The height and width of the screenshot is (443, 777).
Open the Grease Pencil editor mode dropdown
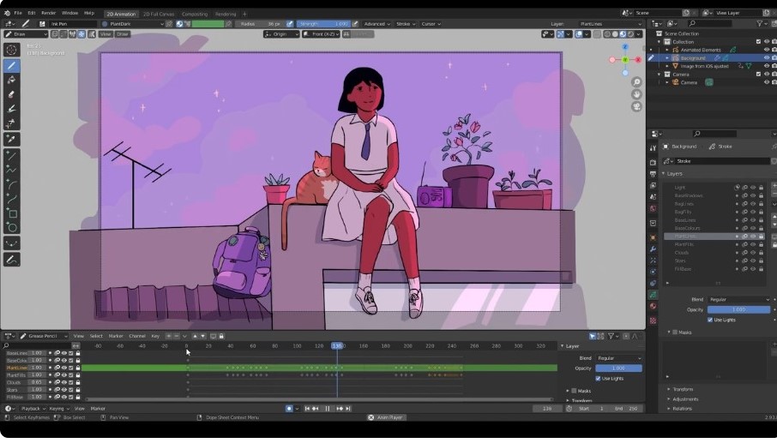pyautogui.click(x=43, y=336)
